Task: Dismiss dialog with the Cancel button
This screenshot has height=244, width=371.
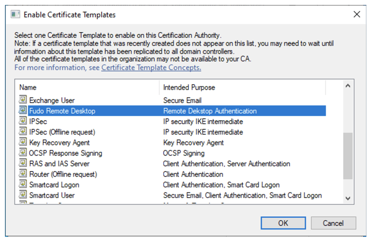Action: (x=333, y=223)
